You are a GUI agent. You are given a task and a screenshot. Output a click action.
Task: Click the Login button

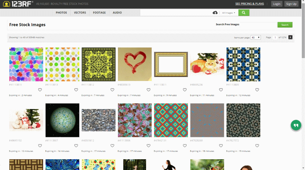[277, 4]
